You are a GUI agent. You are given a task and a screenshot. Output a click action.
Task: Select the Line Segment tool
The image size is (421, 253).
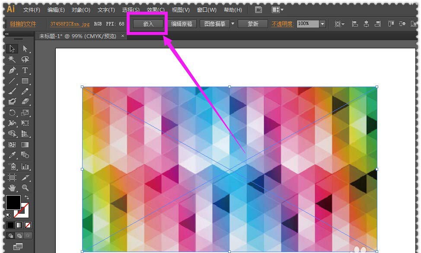[12, 81]
